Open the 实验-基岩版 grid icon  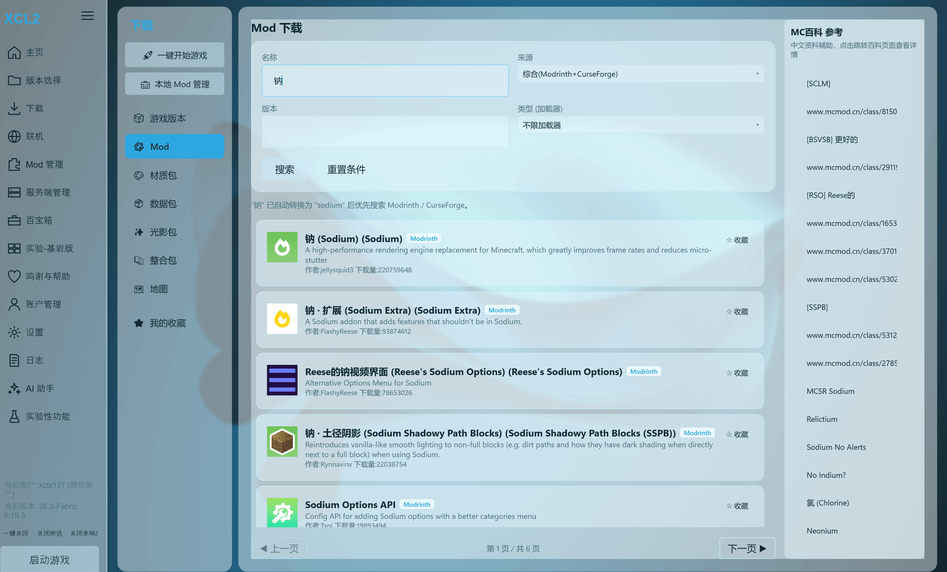(x=14, y=248)
